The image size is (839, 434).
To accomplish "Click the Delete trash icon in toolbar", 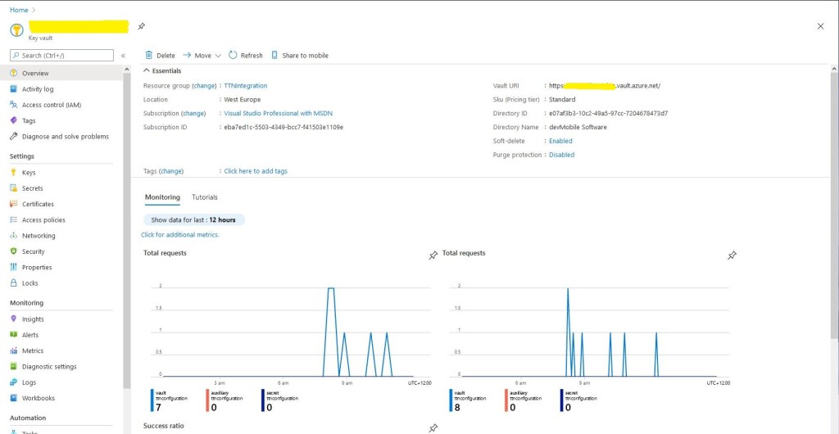I will coord(148,56).
